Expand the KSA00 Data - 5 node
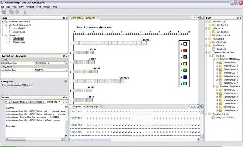The image size is (243, 147). coord(217,104)
